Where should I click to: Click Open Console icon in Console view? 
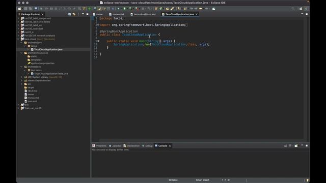click(x=296, y=146)
